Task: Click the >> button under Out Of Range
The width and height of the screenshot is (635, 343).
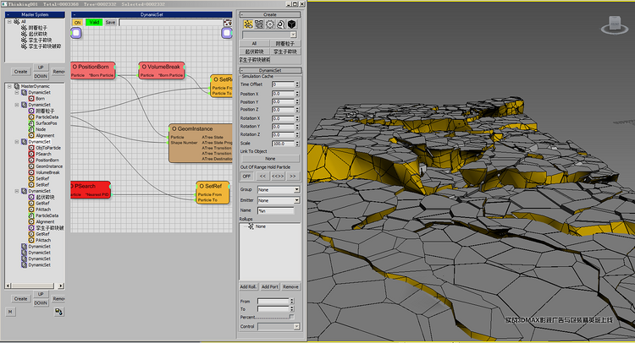Action: pyautogui.click(x=293, y=176)
